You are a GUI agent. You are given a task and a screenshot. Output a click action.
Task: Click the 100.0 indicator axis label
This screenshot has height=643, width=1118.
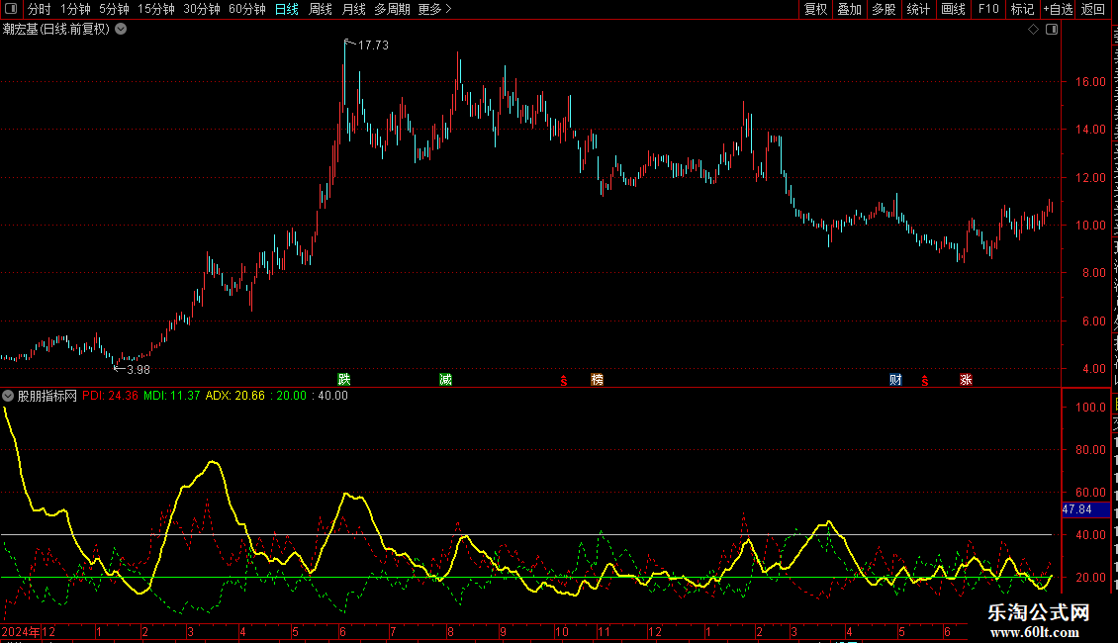click(1090, 407)
